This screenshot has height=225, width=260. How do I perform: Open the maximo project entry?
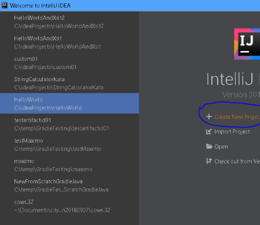(x=69, y=165)
